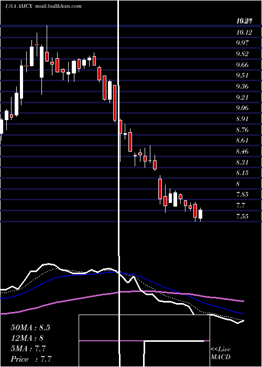The height and width of the screenshot is (367, 262).
Task: Click the 9.06 price axis label
Action: (242, 108)
